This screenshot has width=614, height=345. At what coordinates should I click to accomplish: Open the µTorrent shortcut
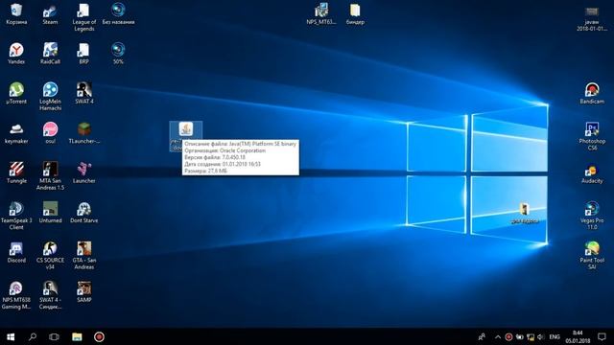click(16, 94)
